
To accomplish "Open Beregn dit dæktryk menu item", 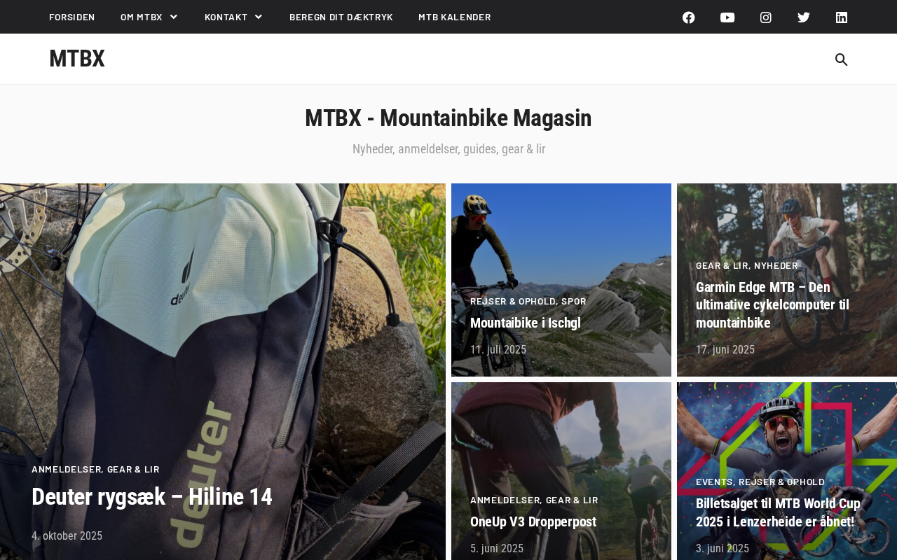I will 341,17.
